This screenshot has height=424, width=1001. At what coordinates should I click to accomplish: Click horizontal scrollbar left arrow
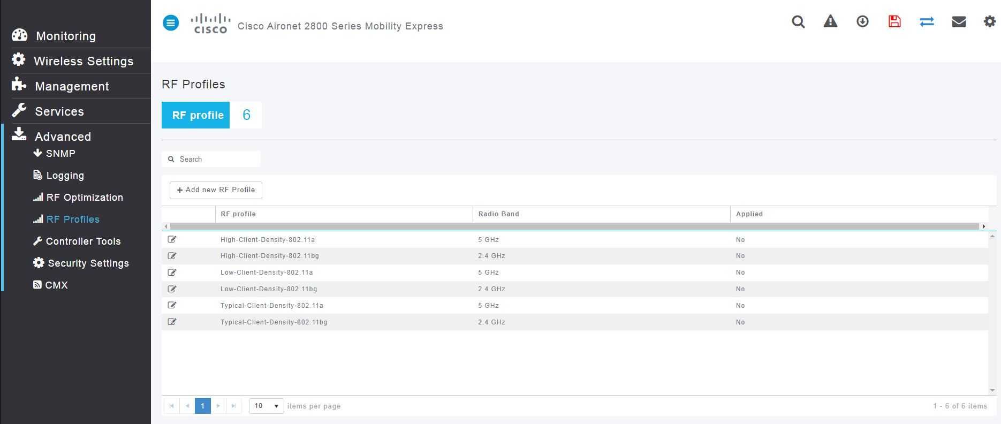[166, 226]
